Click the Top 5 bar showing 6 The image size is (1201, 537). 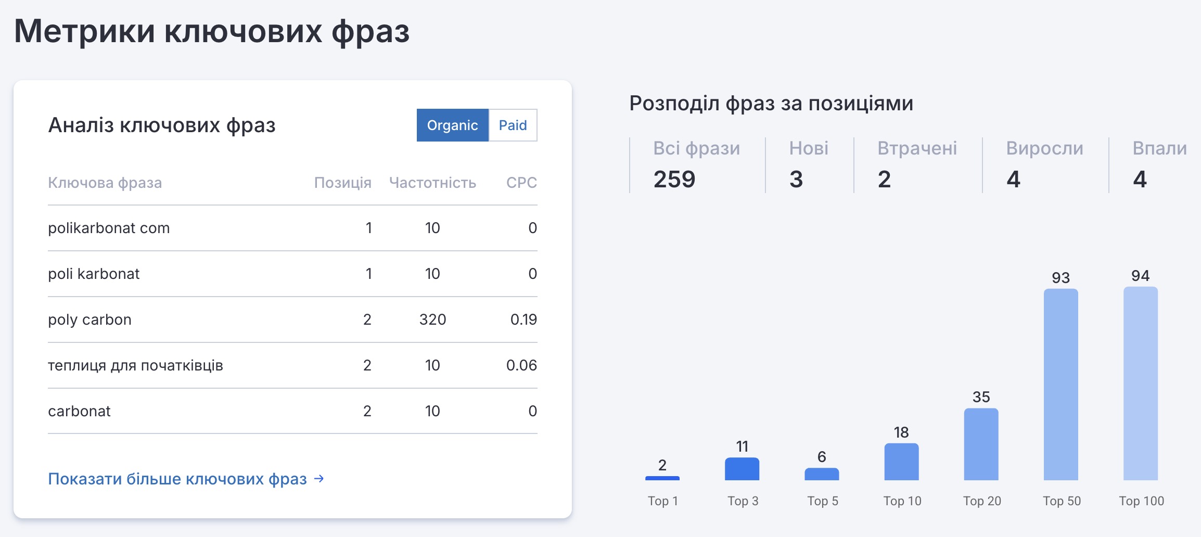point(822,474)
